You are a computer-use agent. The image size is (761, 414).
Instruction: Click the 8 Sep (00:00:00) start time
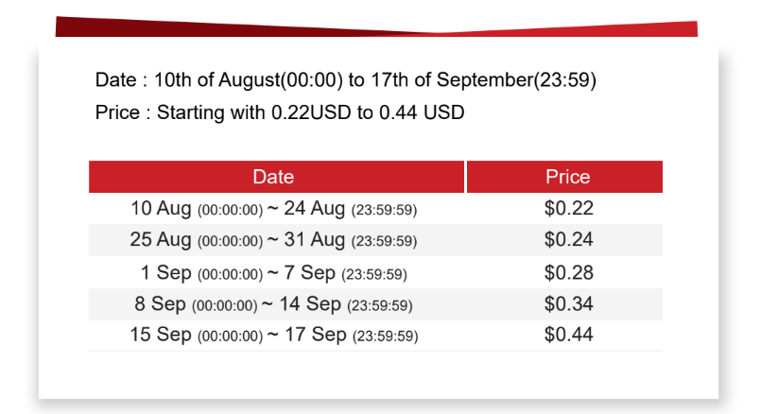196,304
